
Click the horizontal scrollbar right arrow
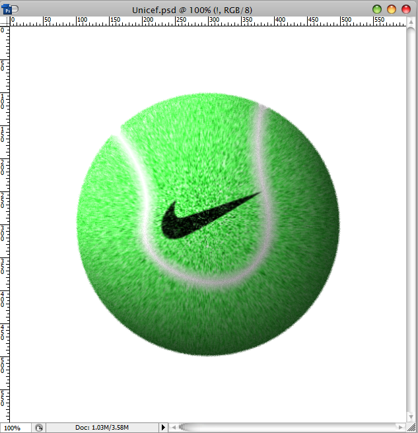(400, 428)
